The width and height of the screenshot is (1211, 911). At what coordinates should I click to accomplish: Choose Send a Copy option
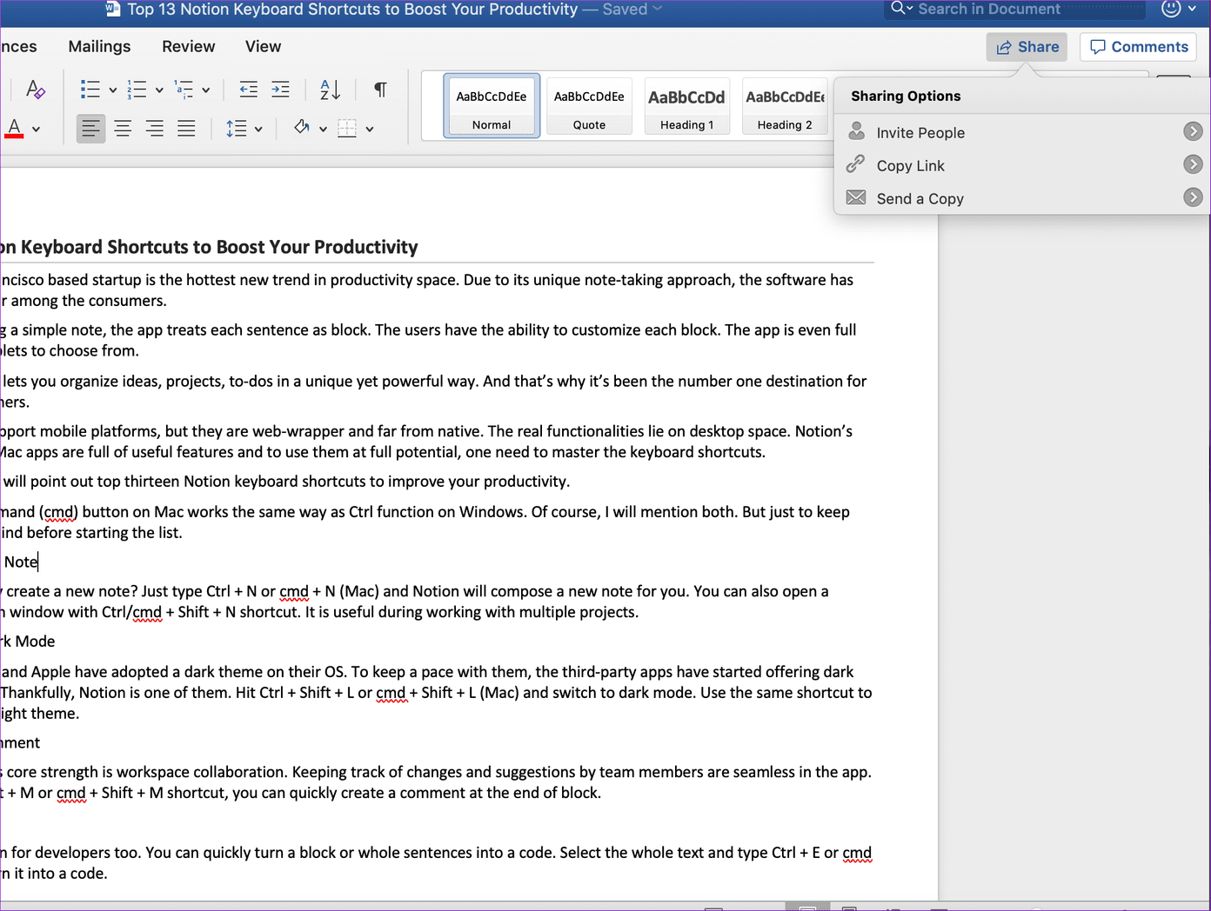(1023, 198)
